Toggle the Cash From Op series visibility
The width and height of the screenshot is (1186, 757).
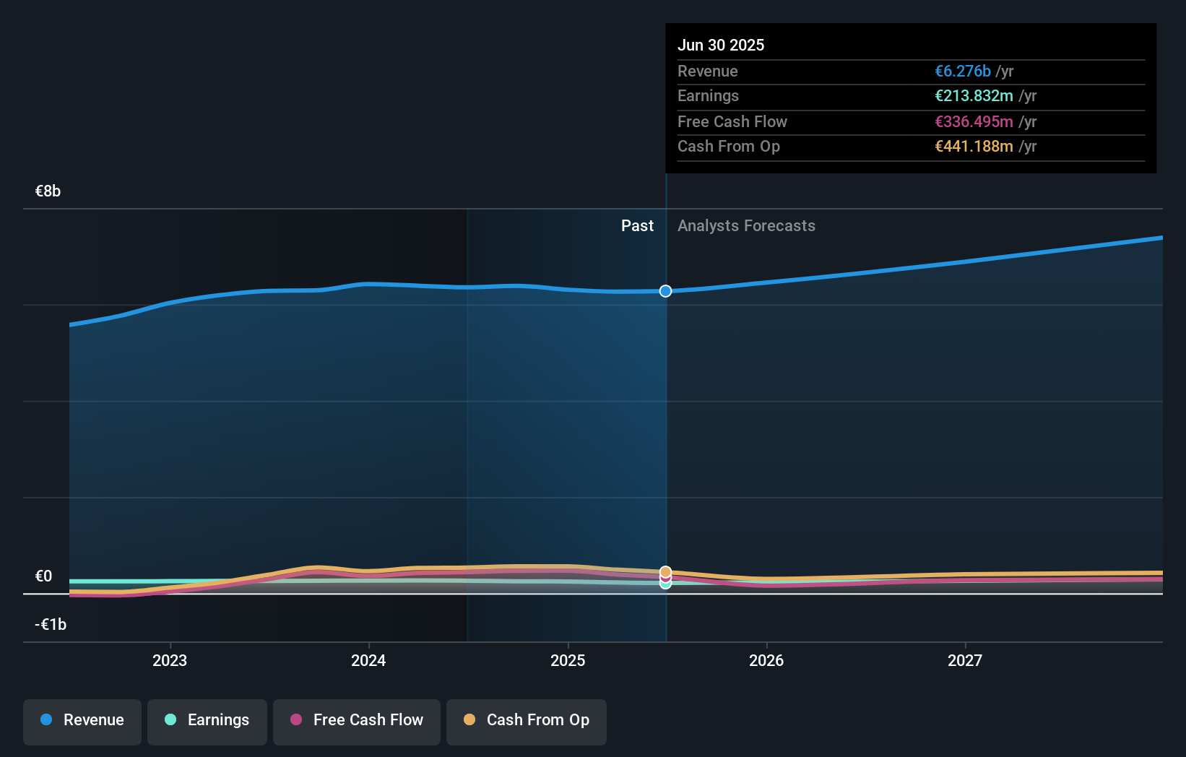click(x=526, y=721)
